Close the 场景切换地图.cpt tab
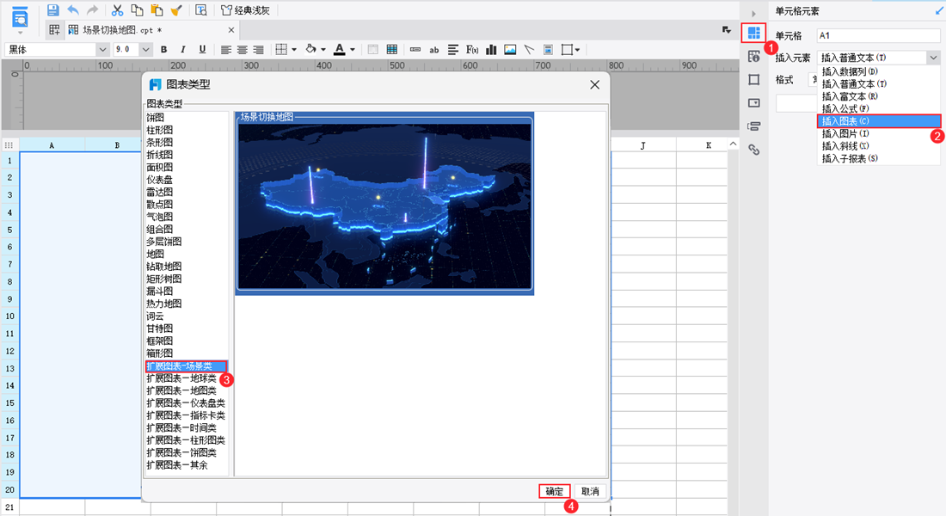The height and width of the screenshot is (516, 946). pyautogui.click(x=231, y=29)
